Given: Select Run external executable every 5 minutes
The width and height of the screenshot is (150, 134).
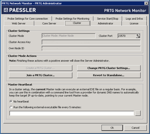Looking at the screenshot, I should [x=11, y=107].
